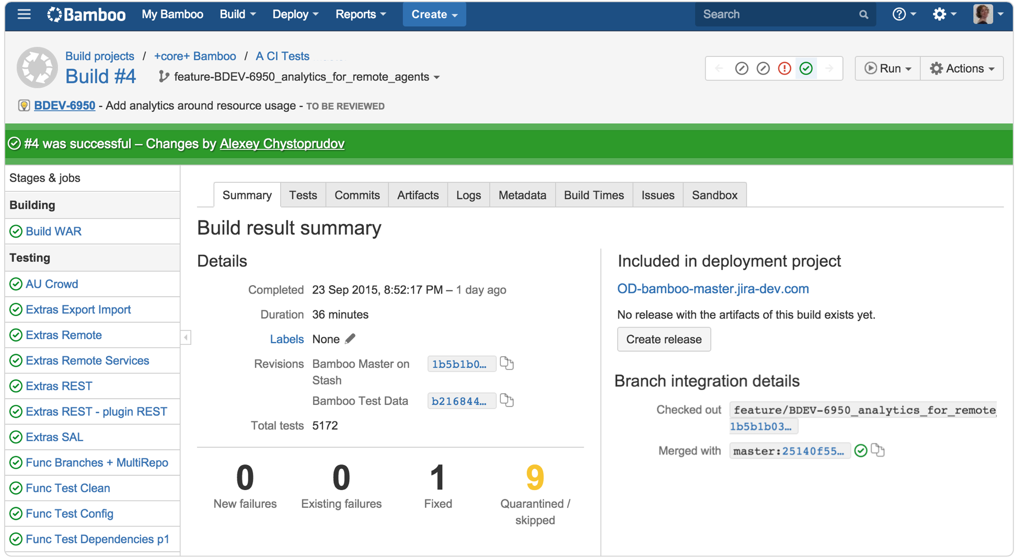Switch to the Sandbox tab

point(714,195)
